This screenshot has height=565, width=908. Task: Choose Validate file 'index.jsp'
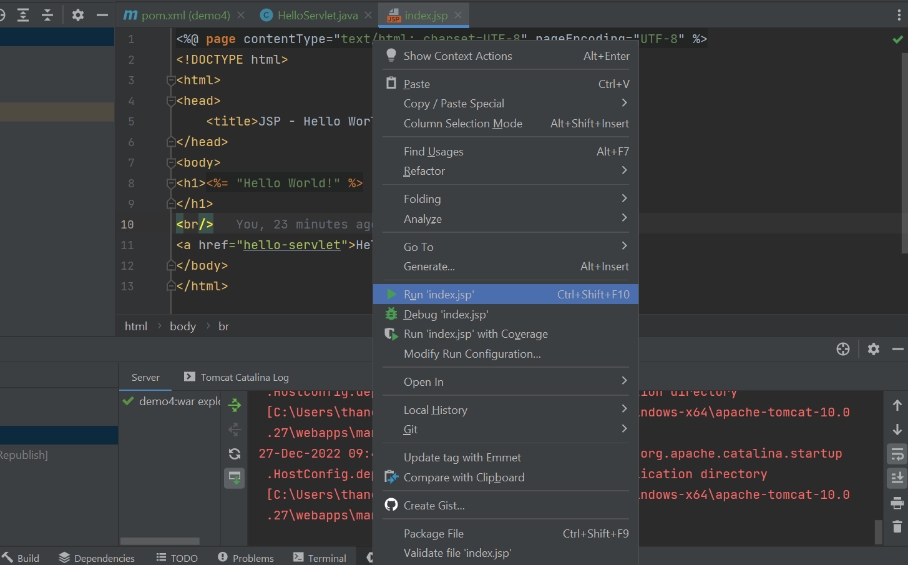(x=505, y=553)
